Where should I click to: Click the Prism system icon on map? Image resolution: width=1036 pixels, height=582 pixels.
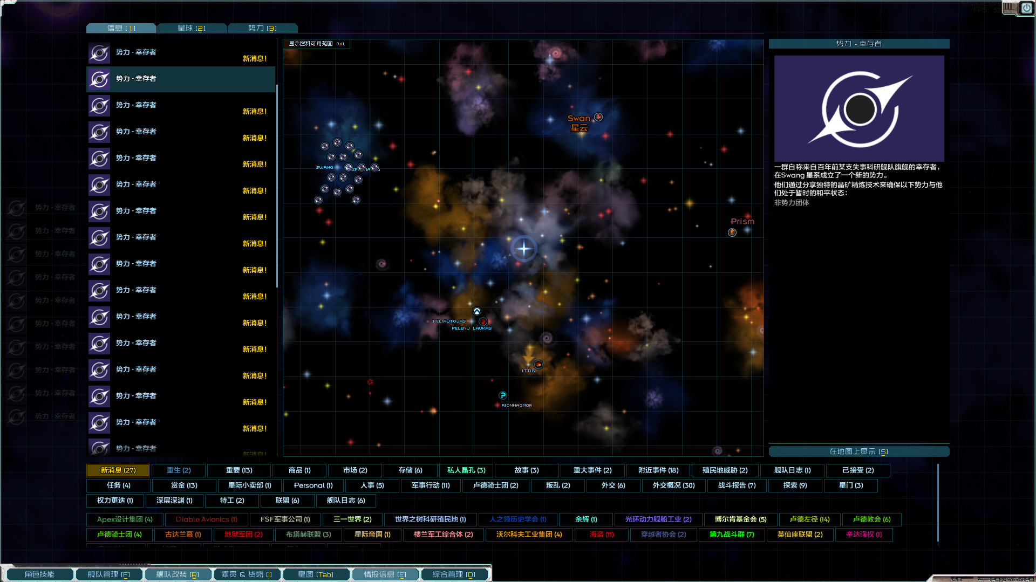tap(732, 232)
